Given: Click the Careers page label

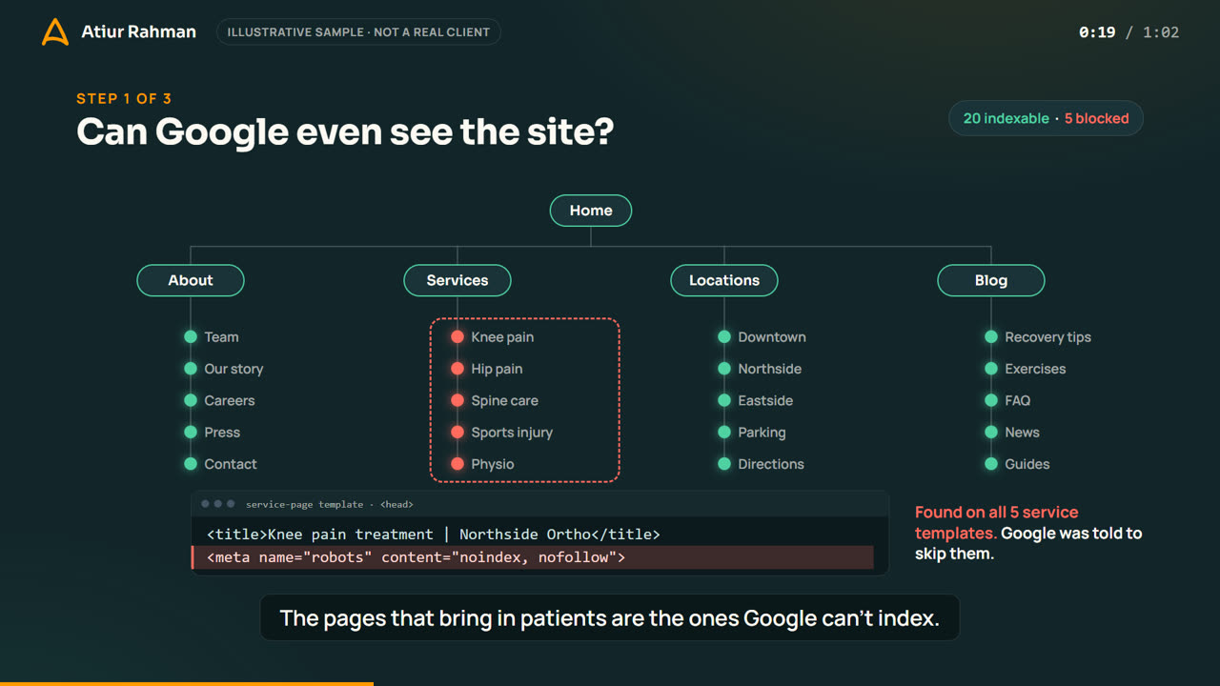Looking at the screenshot, I should [230, 400].
